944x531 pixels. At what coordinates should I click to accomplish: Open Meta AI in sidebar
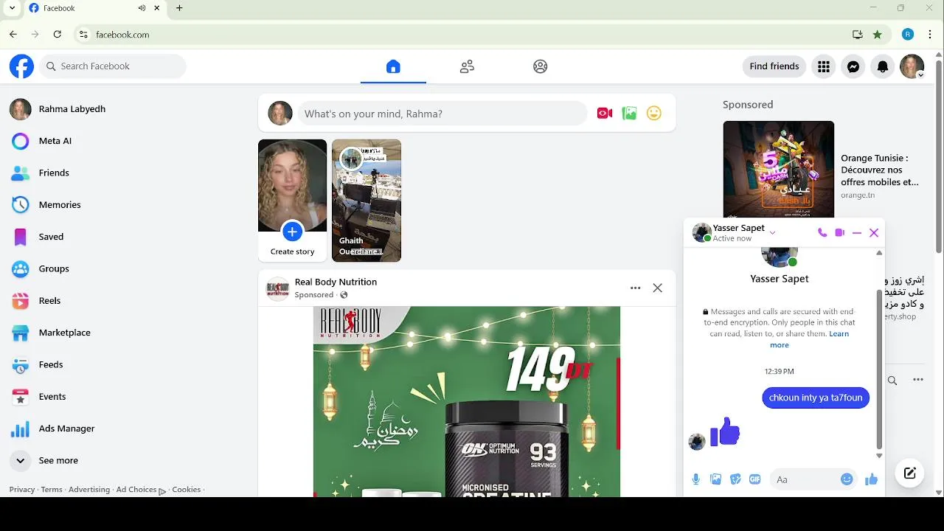pyautogui.click(x=55, y=141)
